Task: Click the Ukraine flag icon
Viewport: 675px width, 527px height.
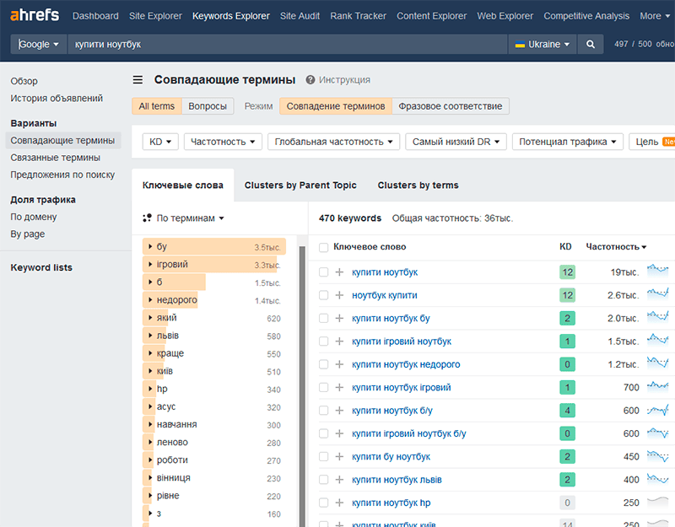Action: tap(520, 45)
